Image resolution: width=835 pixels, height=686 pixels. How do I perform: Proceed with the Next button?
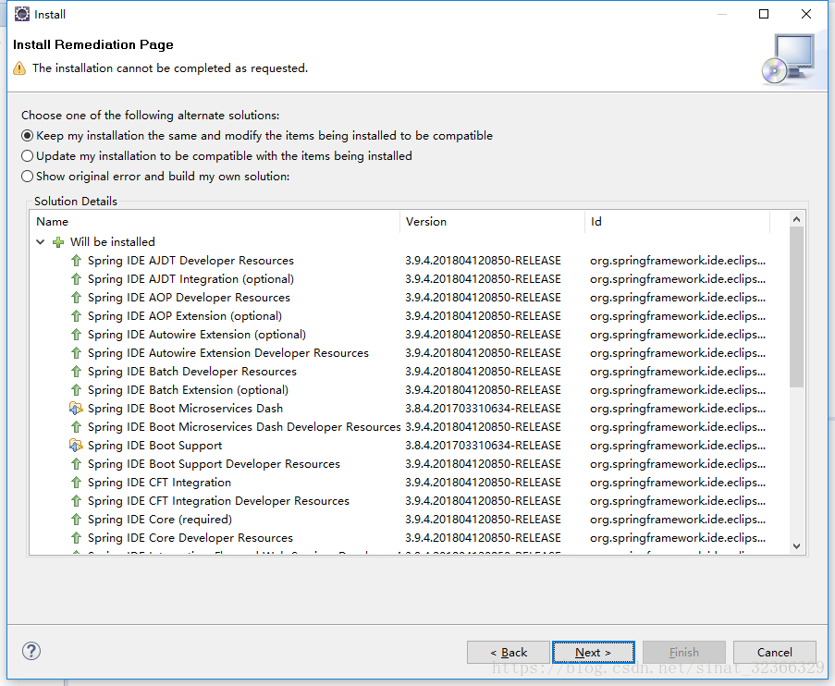594,653
